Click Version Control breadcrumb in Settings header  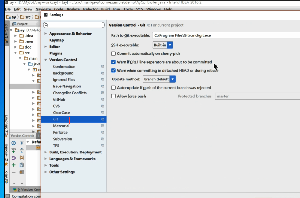(x=123, y=25)
